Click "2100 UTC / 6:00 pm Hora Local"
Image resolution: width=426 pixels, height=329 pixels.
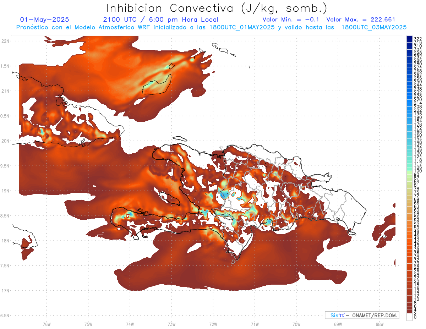point(160,20)
